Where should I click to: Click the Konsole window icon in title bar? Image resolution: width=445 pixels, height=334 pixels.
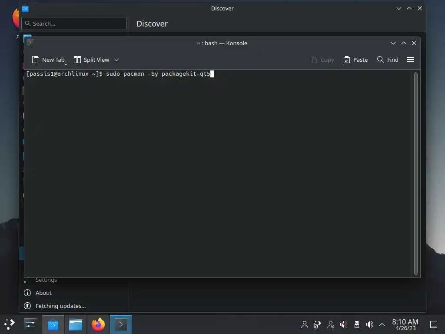(x=30, y=43)
